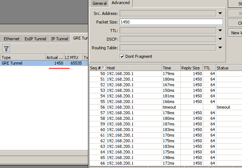Select ping result row Seq 50
The image size is (242, 168).
tap(166, 74)
